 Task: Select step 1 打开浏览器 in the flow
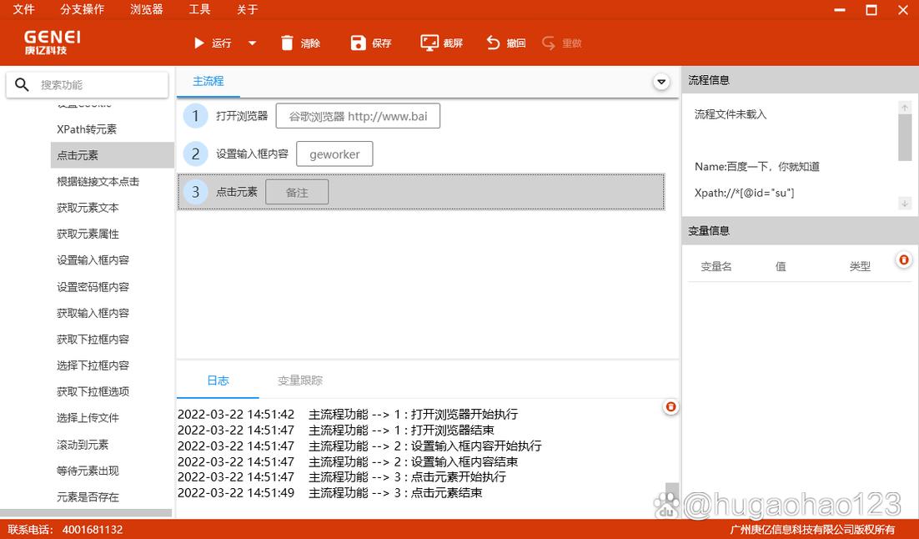[242, 116]
